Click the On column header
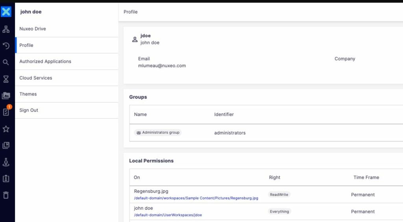The image size is (403, 222). pos(137,177)
